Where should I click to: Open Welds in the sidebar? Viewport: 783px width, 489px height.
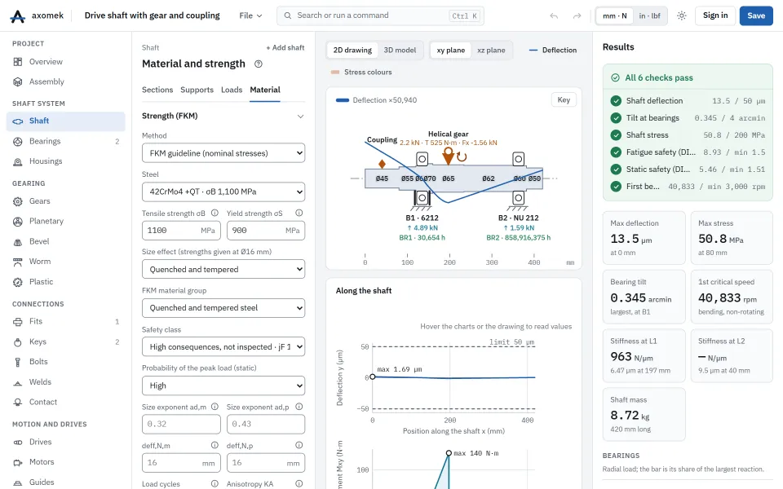(x=66, y=381)
